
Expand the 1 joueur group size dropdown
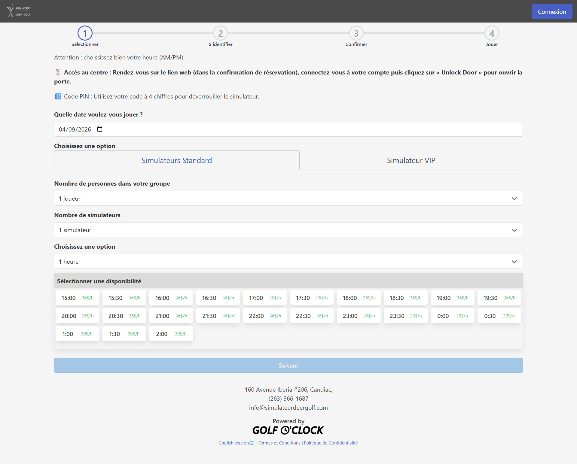[x=288, y=199]
